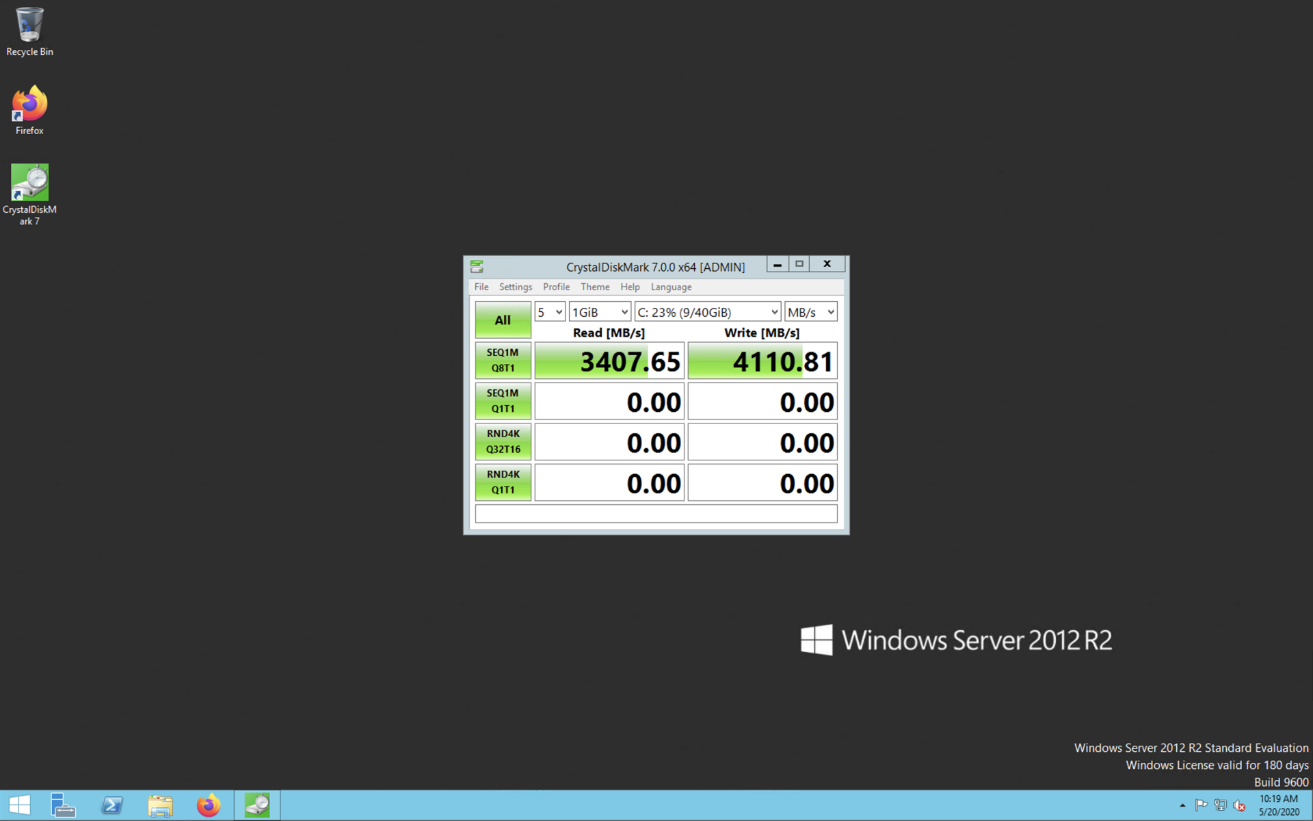Click the SEQ1M Q1T1 read result
The image size is (1313, 821).
click(x=609, y=401)
